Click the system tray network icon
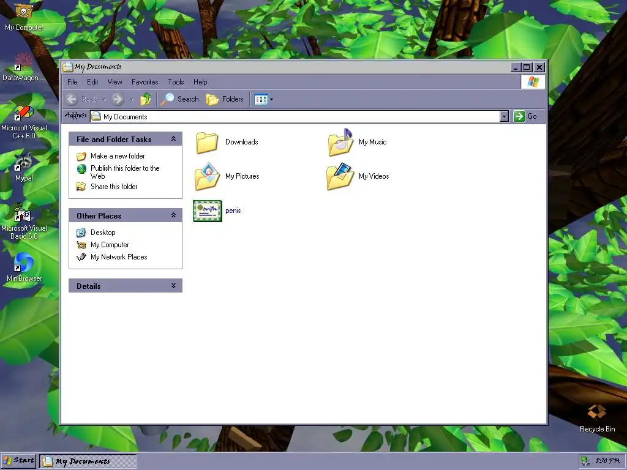627x470 pixels. [585, 461]
